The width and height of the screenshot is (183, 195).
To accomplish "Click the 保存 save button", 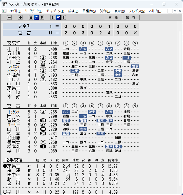I will [x=131, y=18].
